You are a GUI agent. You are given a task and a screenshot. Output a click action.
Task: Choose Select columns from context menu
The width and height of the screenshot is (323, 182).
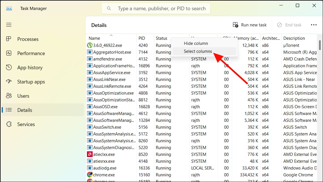(x=204, y=51)
